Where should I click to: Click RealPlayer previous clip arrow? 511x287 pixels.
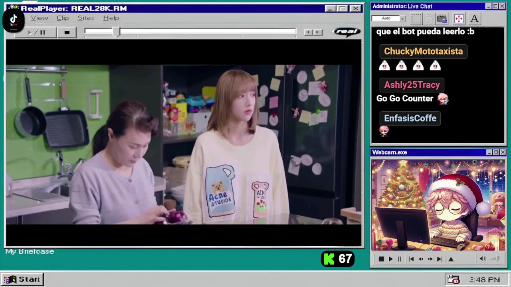click(308, 32)
